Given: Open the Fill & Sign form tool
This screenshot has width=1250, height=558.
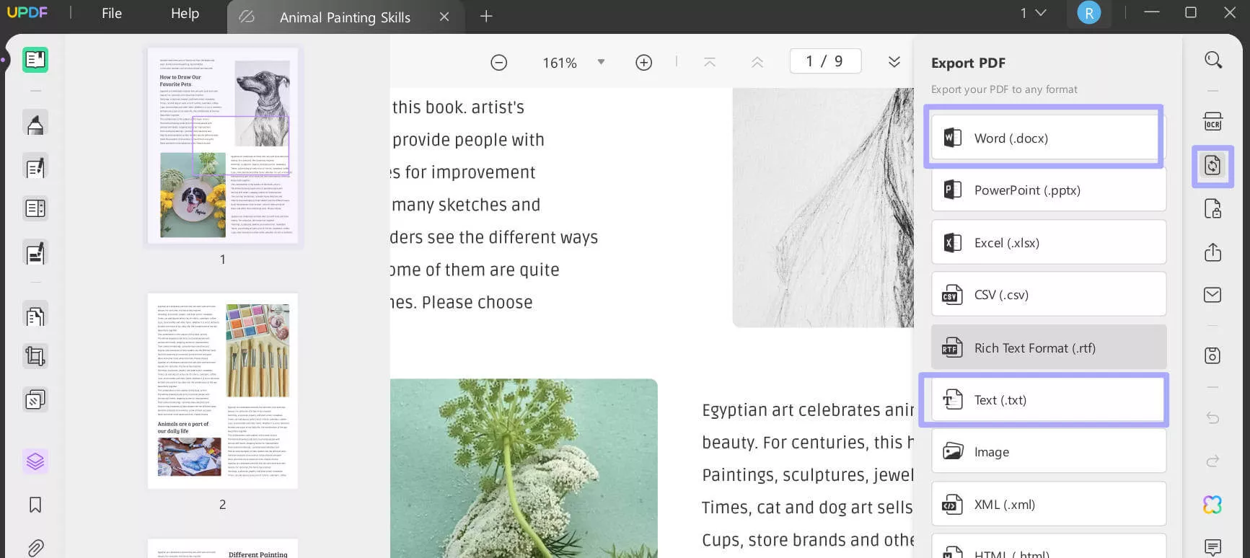Looking at the screenshot, I should point(35,253).
